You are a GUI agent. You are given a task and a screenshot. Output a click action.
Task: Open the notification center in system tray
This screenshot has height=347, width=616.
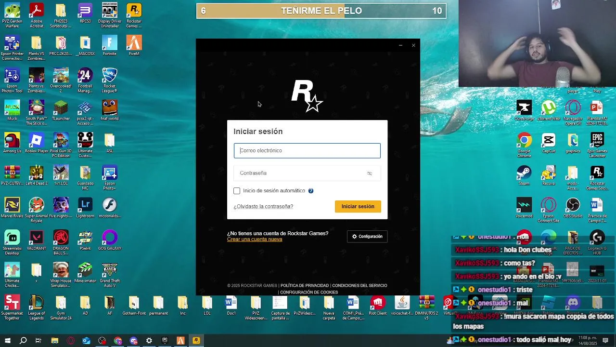click(x=605, y=341)
